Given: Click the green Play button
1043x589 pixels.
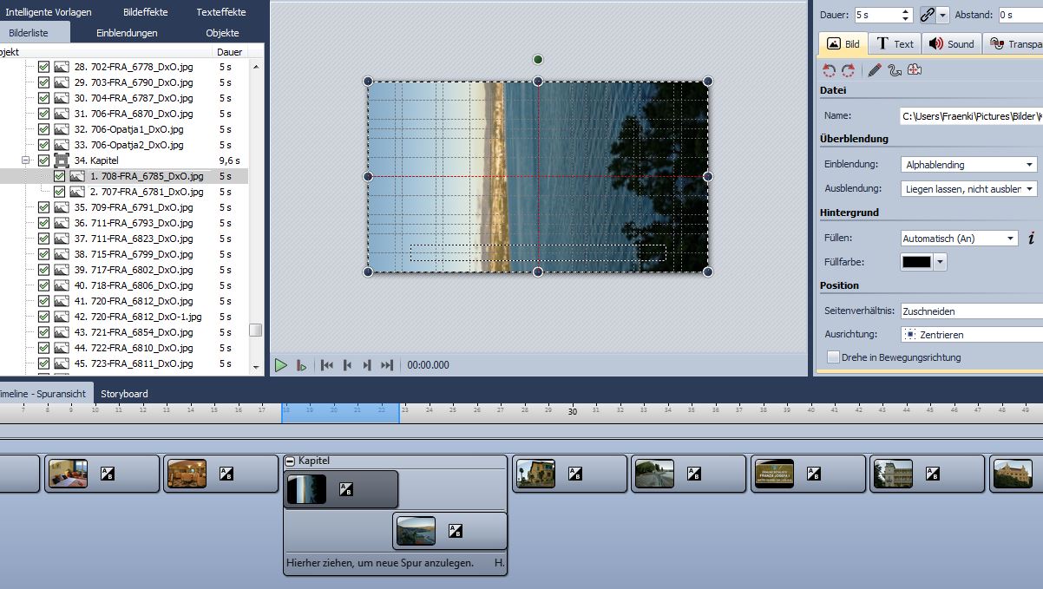Looking at the screenshot, I should pos(280,365).
